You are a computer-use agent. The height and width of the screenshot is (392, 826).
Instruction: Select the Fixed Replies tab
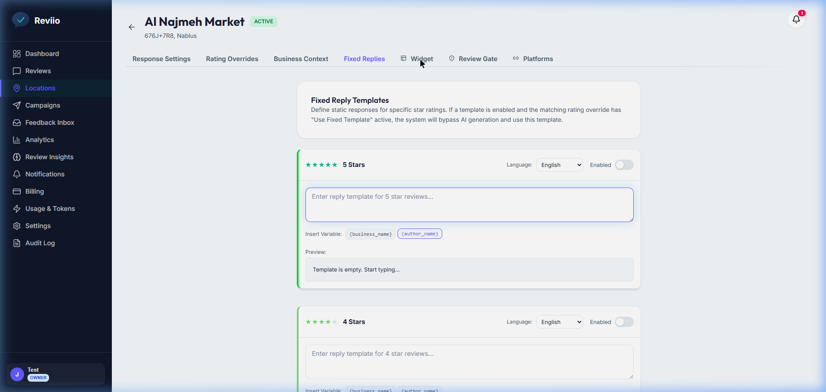[364, 59]
